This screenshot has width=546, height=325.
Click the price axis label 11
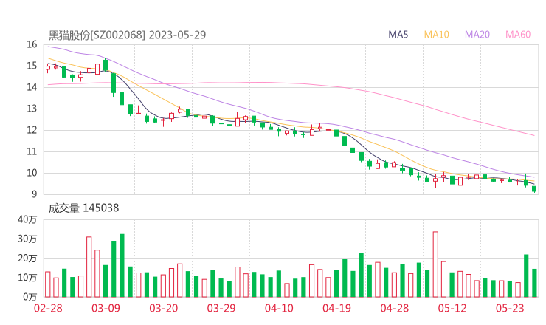click(x=32, y=151)
